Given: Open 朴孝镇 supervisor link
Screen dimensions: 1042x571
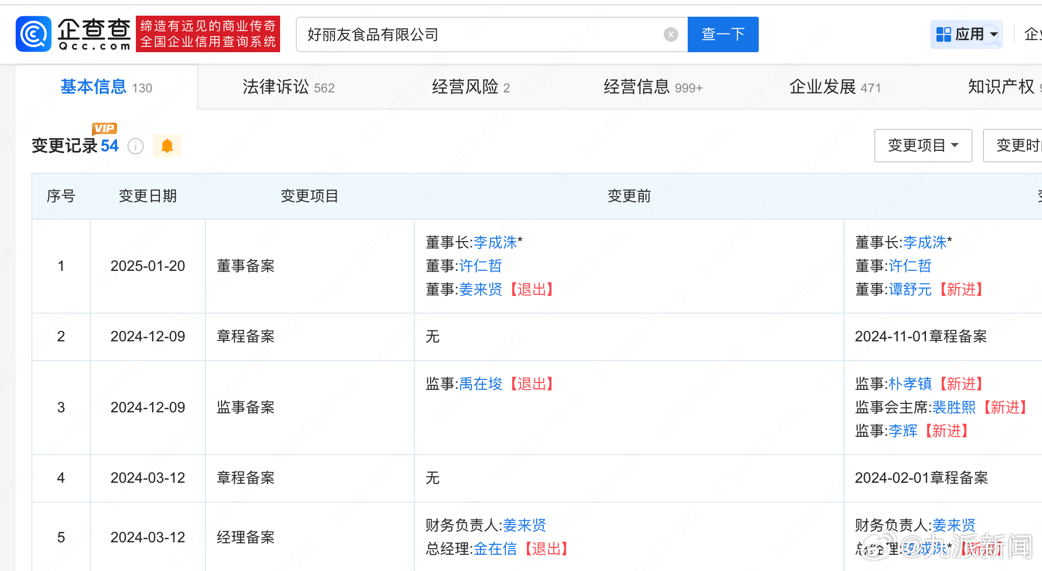Looking at the screenshot, I should 910,384.
